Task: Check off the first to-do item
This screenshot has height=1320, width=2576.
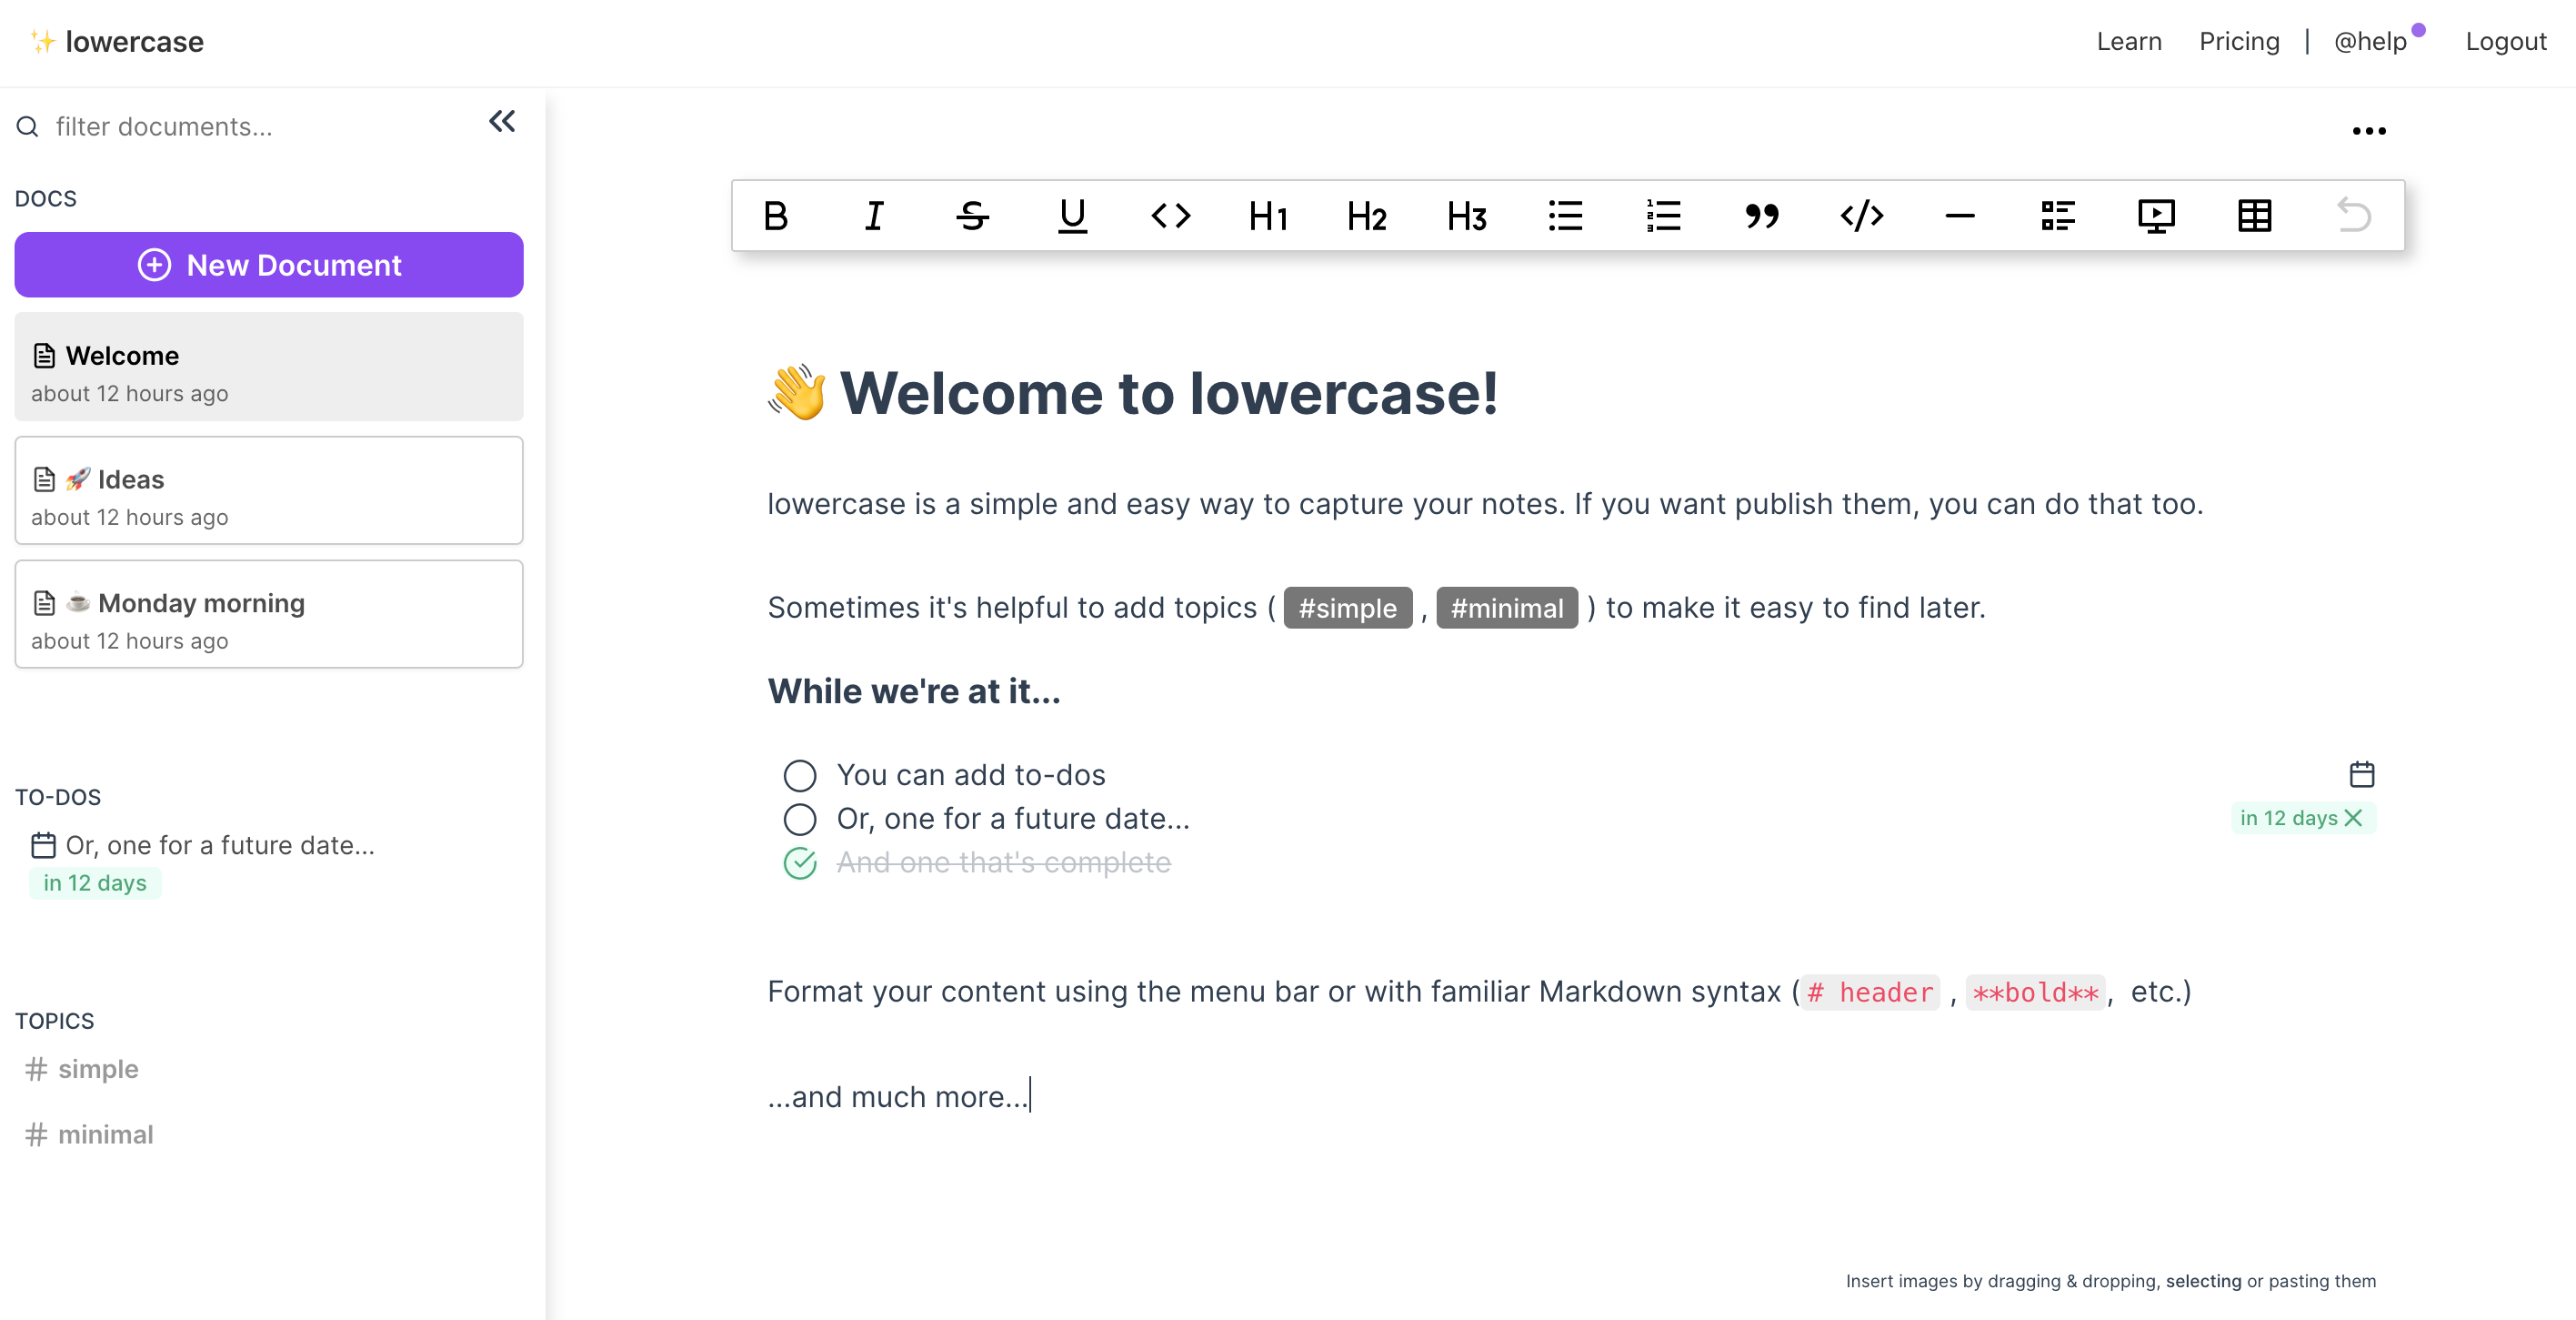Action: [799, 774]
